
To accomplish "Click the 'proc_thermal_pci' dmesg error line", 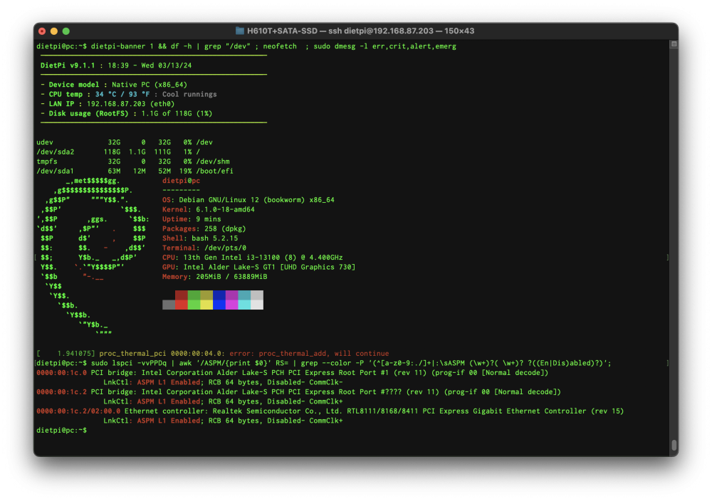I will click(212, 353).
